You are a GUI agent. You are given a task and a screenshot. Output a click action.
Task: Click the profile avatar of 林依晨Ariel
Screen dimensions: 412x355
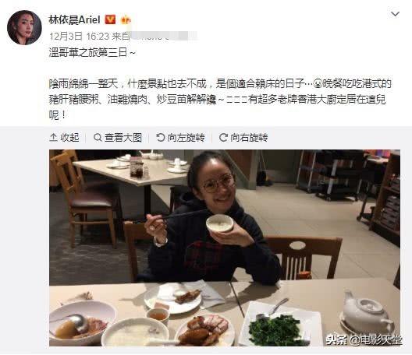point(24,27)
